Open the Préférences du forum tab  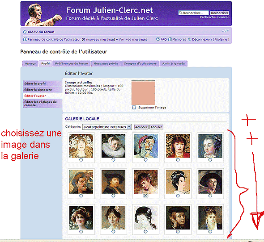coord(72,63)
